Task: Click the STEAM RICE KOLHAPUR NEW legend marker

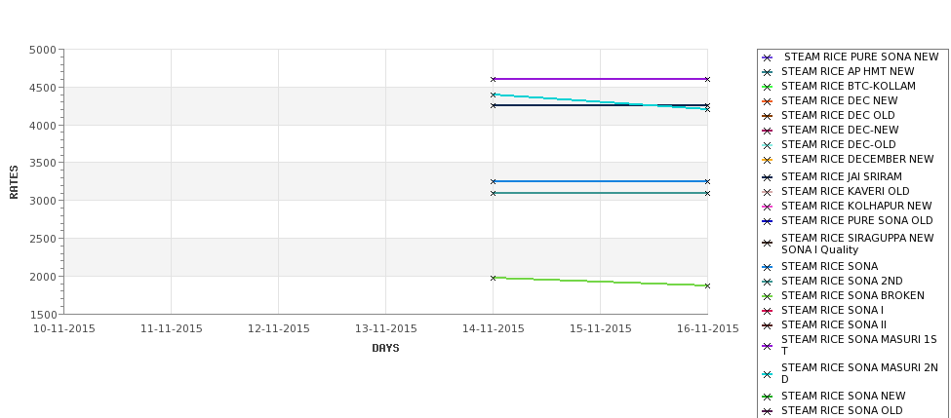Action: 768,207
